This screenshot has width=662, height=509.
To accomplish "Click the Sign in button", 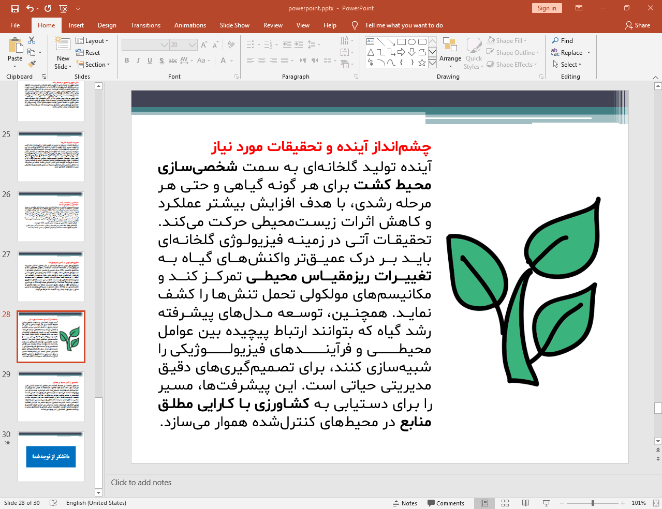I will click(x=547, y=8).
